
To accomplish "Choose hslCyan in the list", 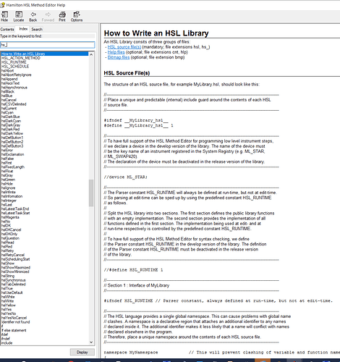I will click(7, 112).
